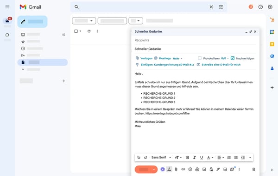Insert a photo
This screenshot has height=176, width=278.
pos(204,169)
